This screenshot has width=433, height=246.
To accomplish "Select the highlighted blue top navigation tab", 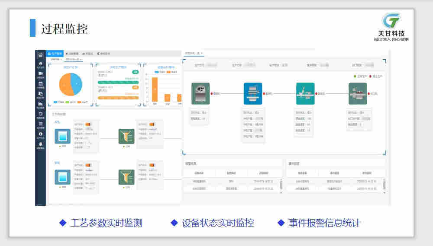I will [55, 54].
